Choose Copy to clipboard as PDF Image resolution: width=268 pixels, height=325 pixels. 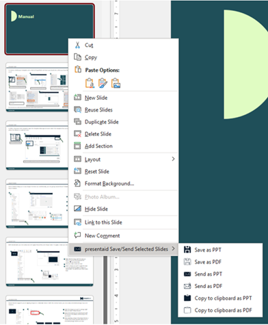pyautogui.click(x=220, y=310)
